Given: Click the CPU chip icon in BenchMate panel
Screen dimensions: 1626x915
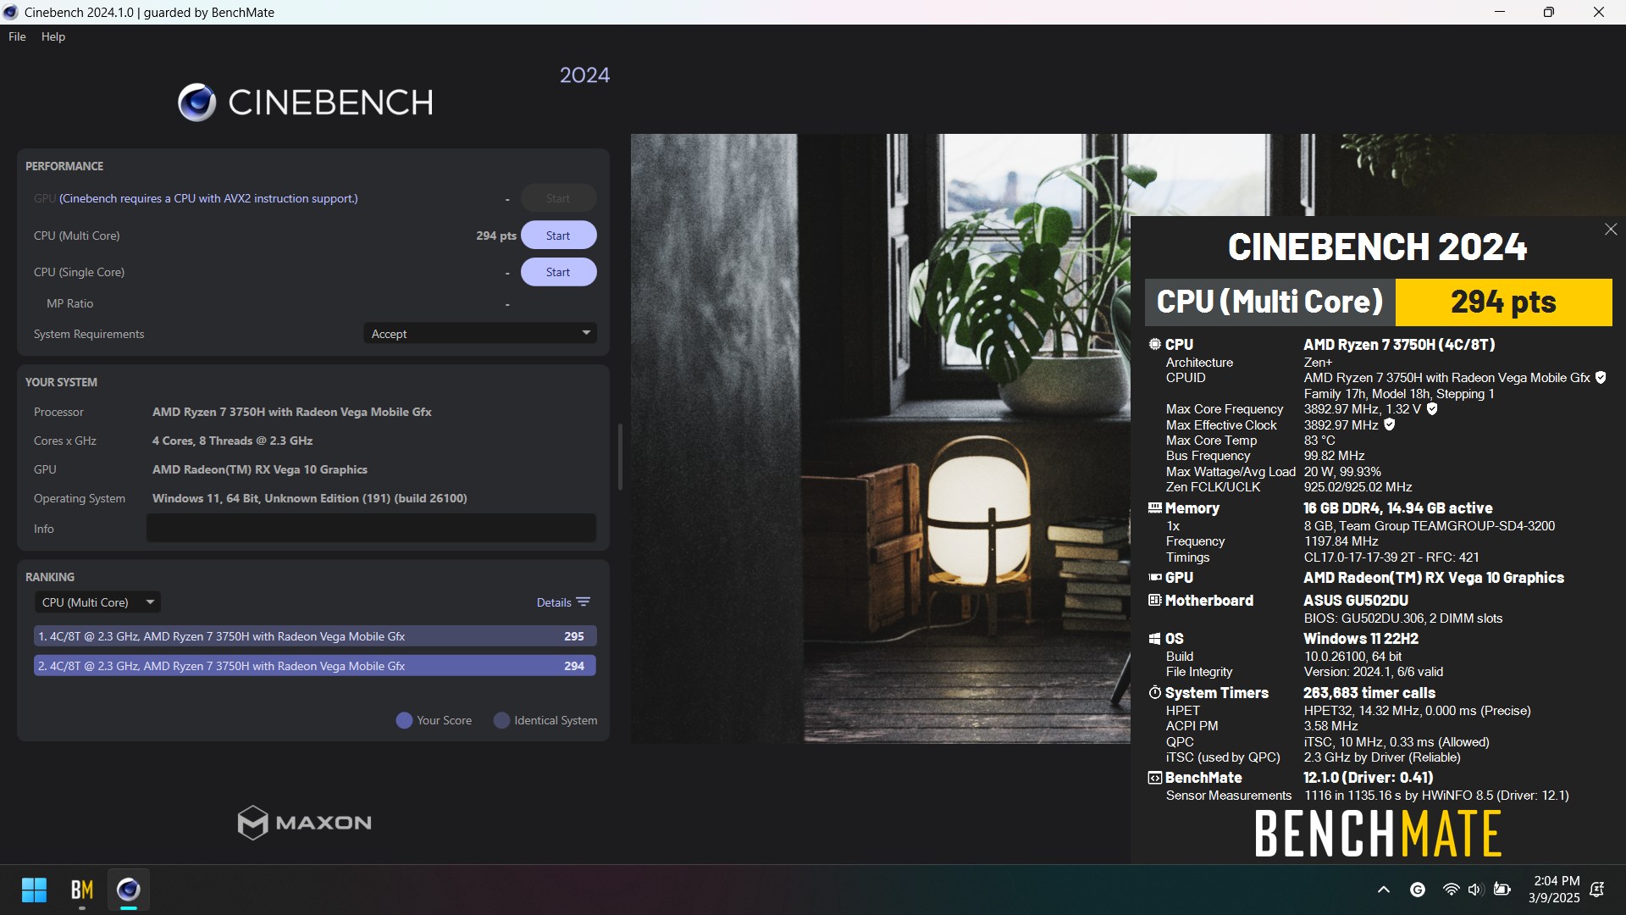Looking at the screenshot, I should [1154, 344].
